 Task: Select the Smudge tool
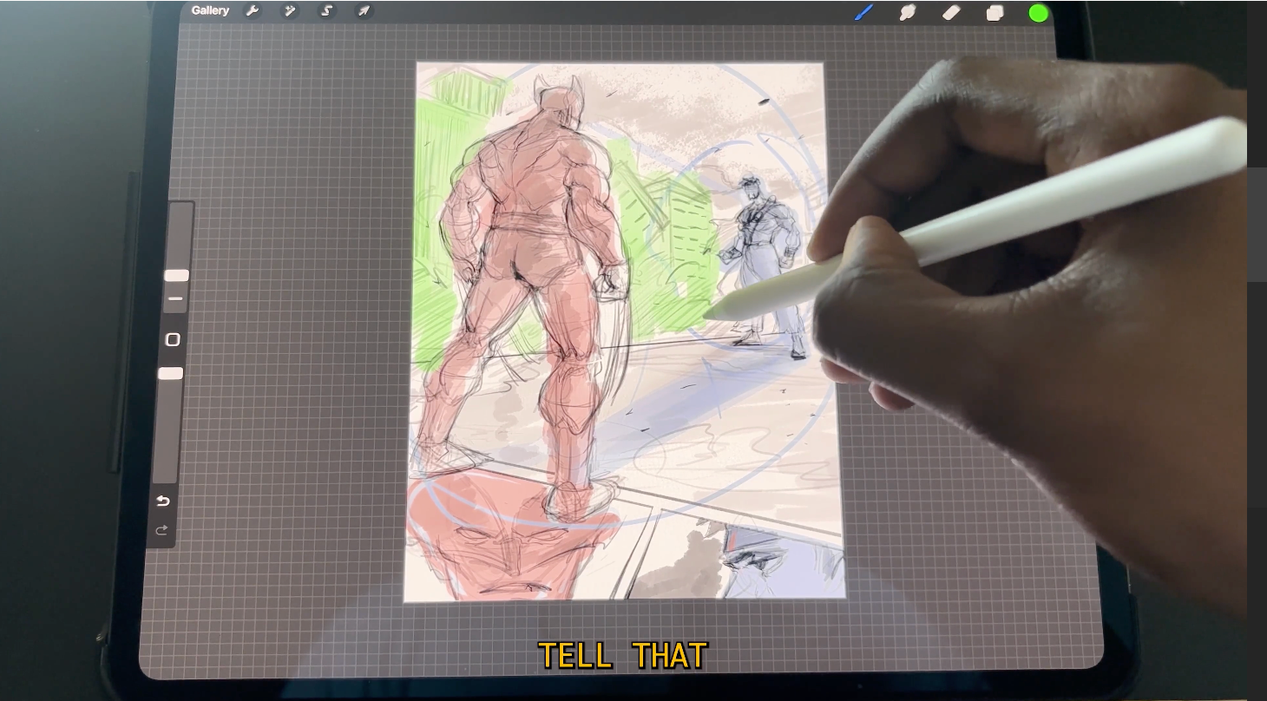pos(908,12)
